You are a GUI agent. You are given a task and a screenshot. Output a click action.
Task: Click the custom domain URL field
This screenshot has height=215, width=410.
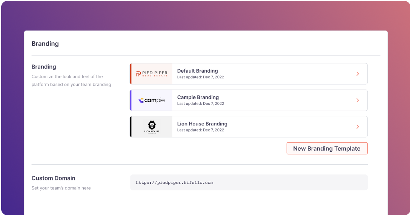[x=249, y=182]
